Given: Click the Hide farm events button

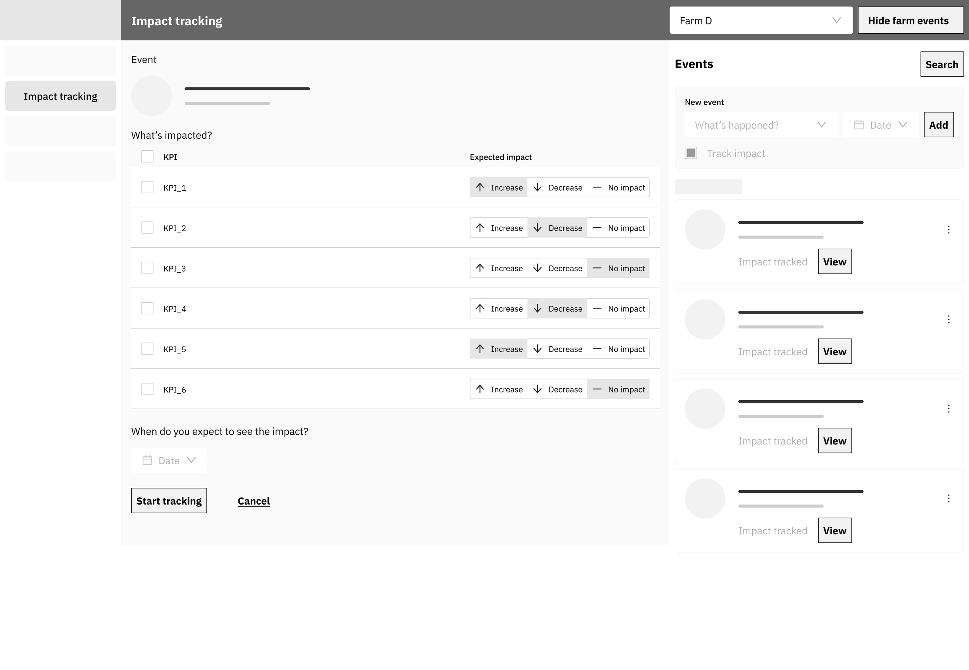Looking at the screenshot, I should pos(910,20).
